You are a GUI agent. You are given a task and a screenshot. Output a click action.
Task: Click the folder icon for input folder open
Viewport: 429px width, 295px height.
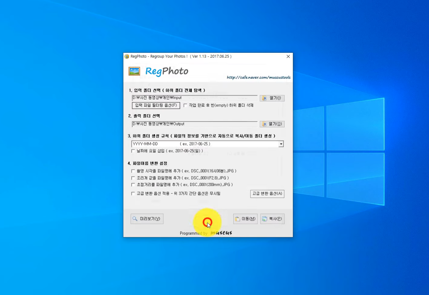[x=265, y=98]
